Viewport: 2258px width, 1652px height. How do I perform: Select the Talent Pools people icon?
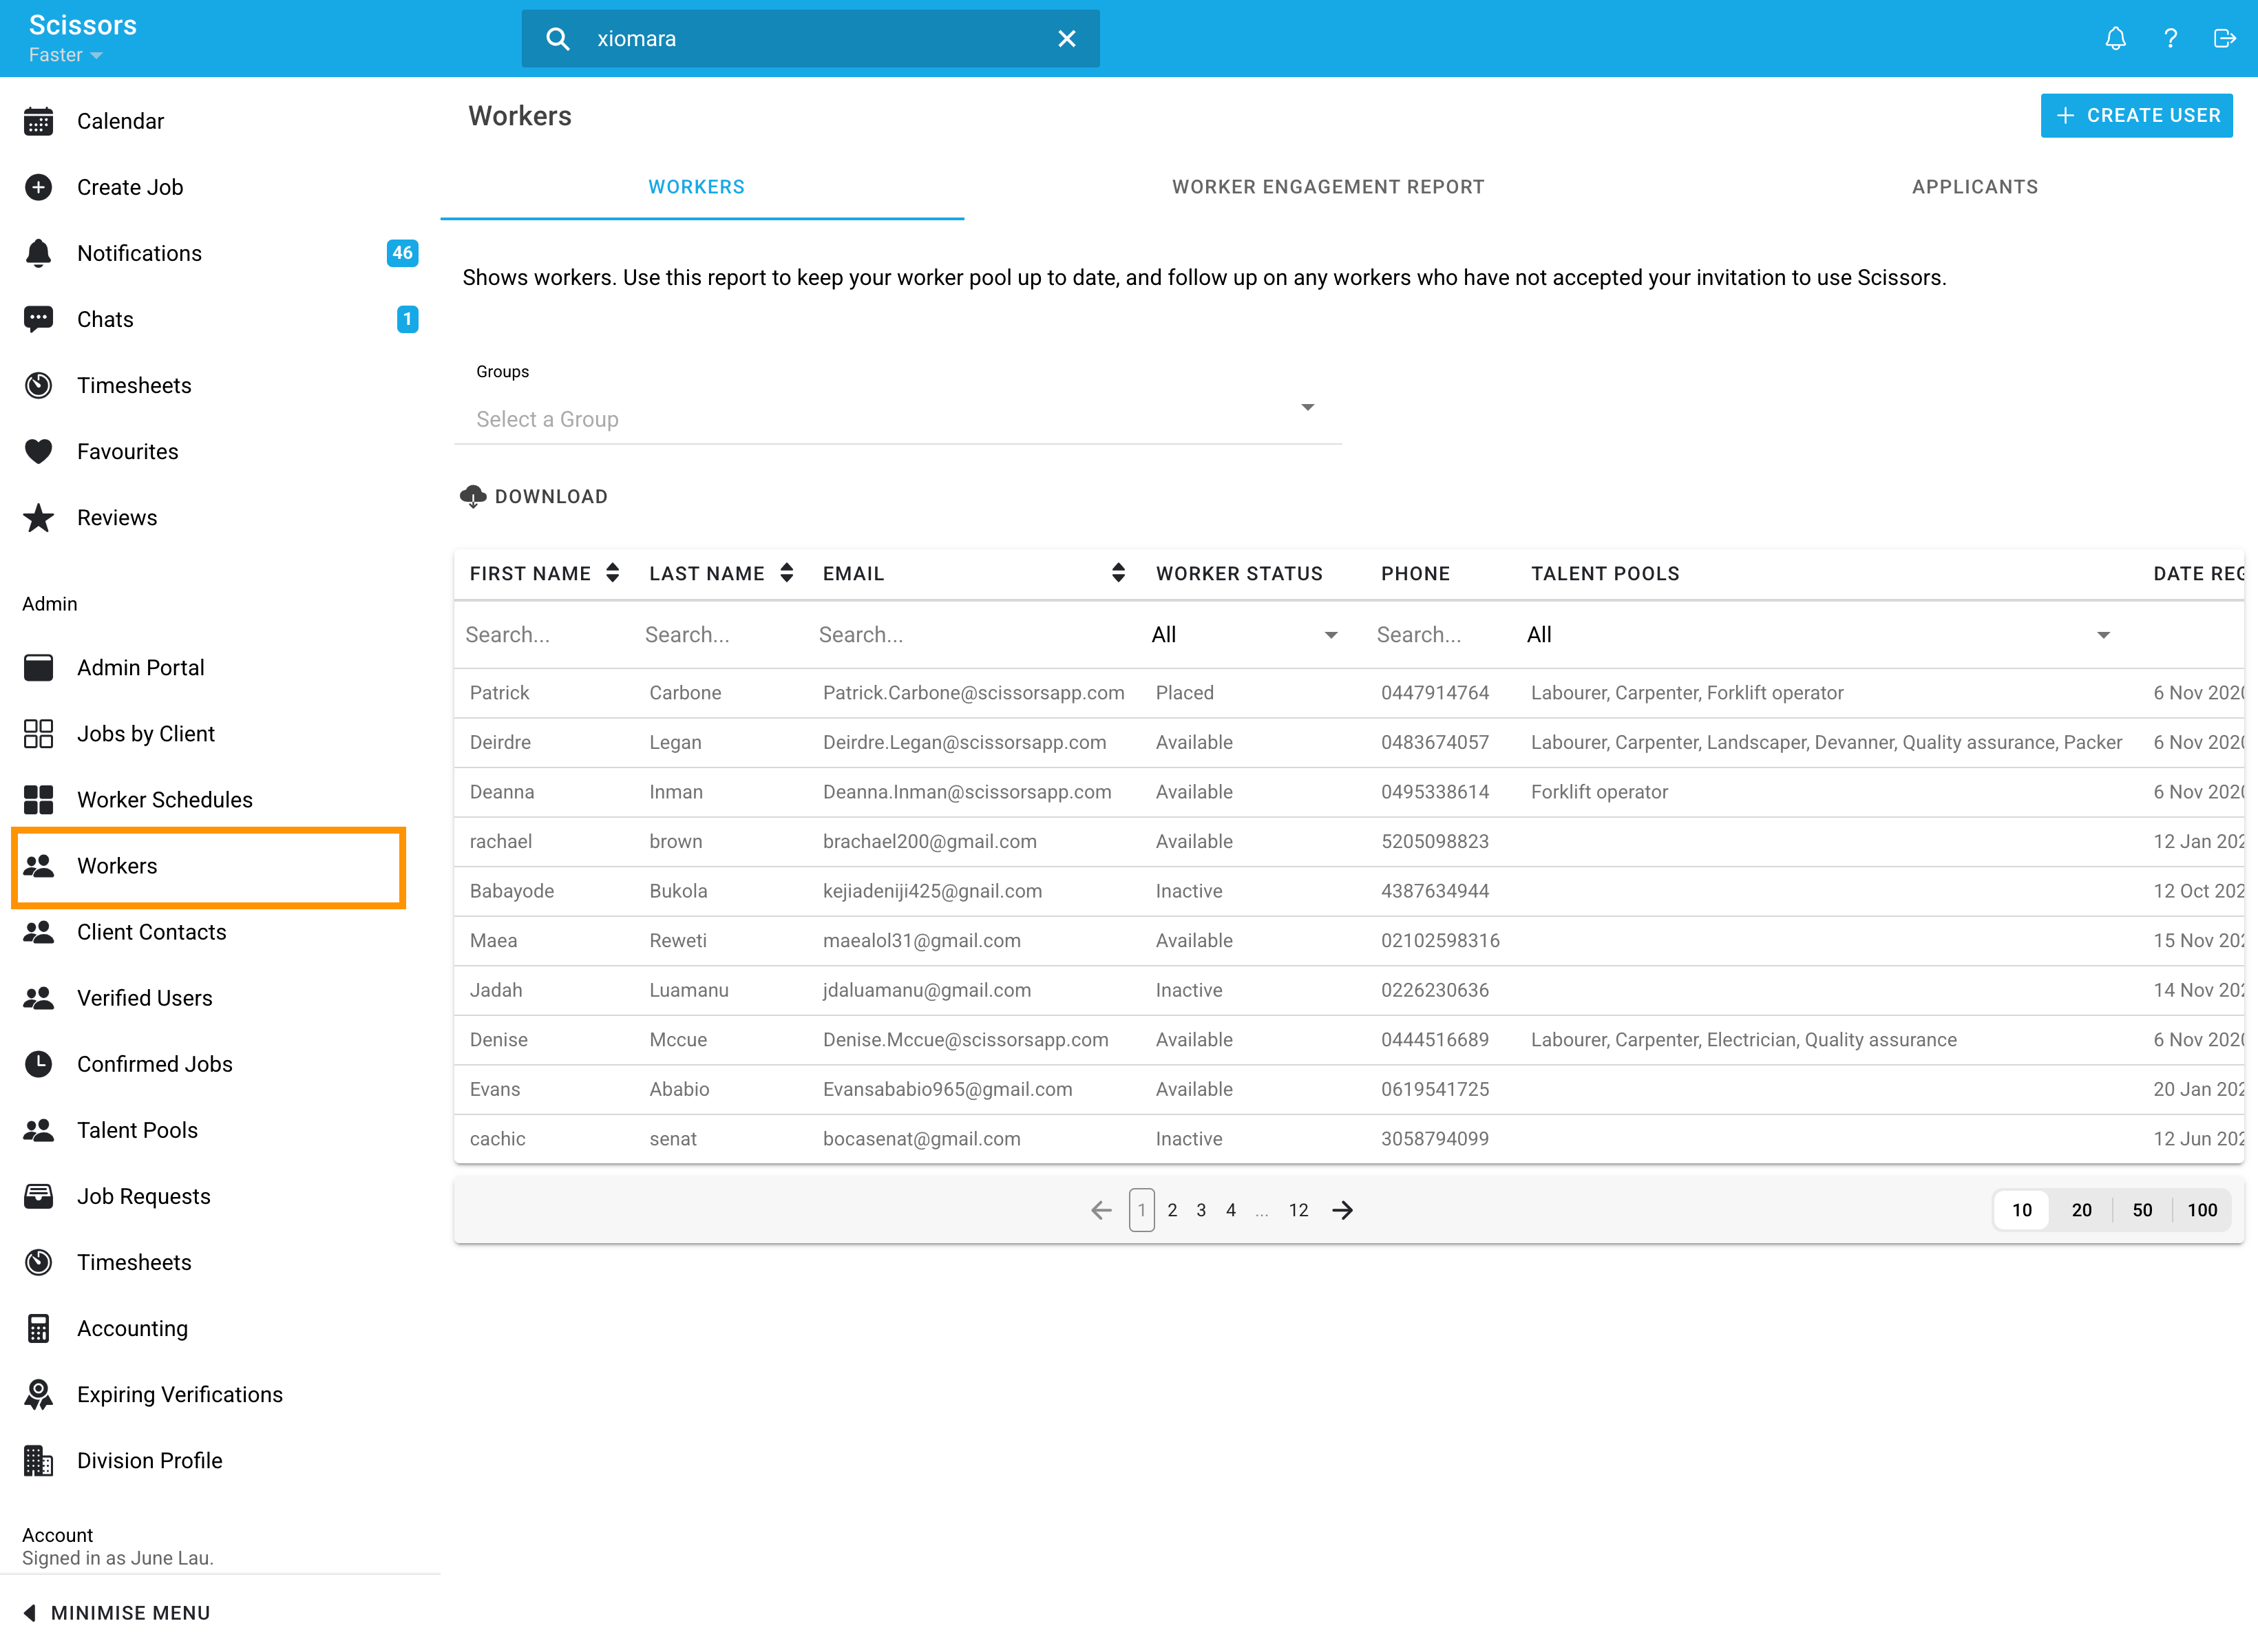click(38, 1130)
